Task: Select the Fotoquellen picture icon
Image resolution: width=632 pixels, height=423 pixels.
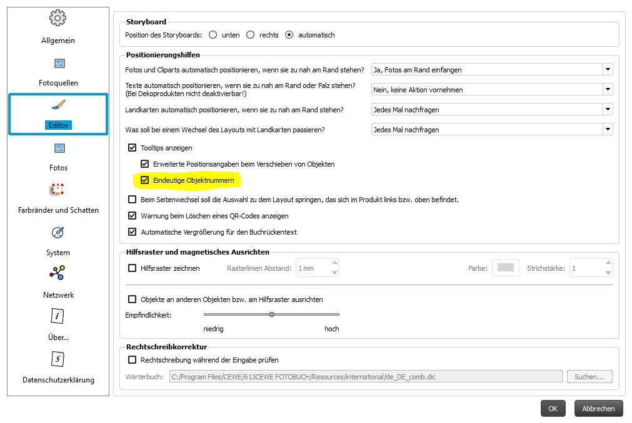Action: click(59, 64)
